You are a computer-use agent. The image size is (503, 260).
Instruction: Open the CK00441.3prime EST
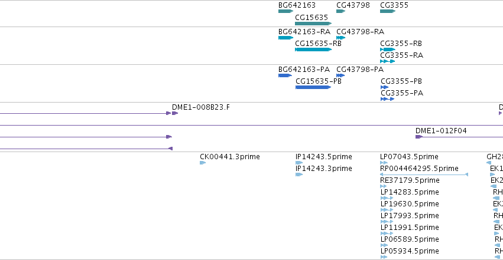[x=203, y=163]
